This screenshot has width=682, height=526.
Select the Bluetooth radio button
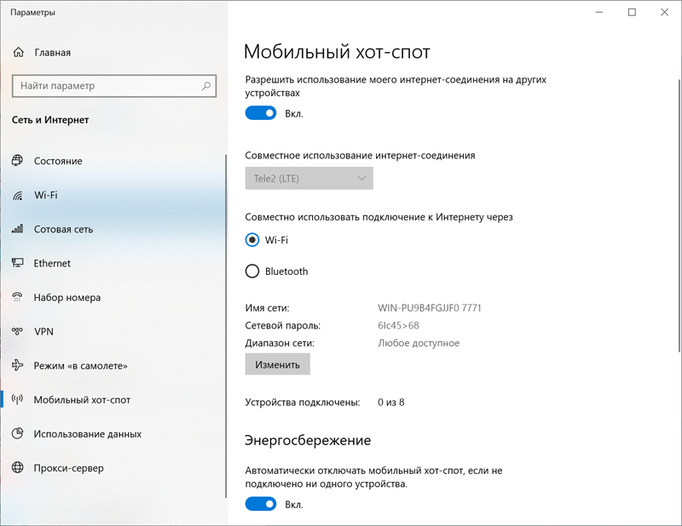pyautogui.click(x=252, y=272)
